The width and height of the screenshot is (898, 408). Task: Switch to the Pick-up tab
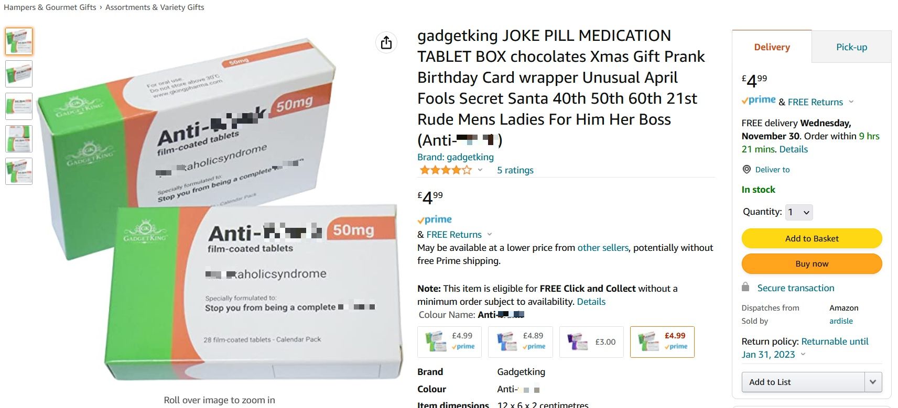(x=851, y=47)
